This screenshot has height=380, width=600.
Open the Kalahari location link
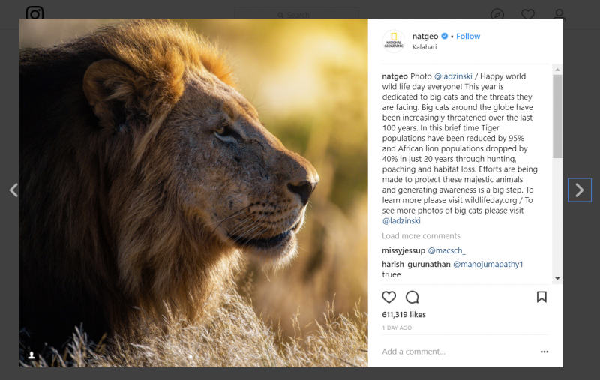point(424,47)
